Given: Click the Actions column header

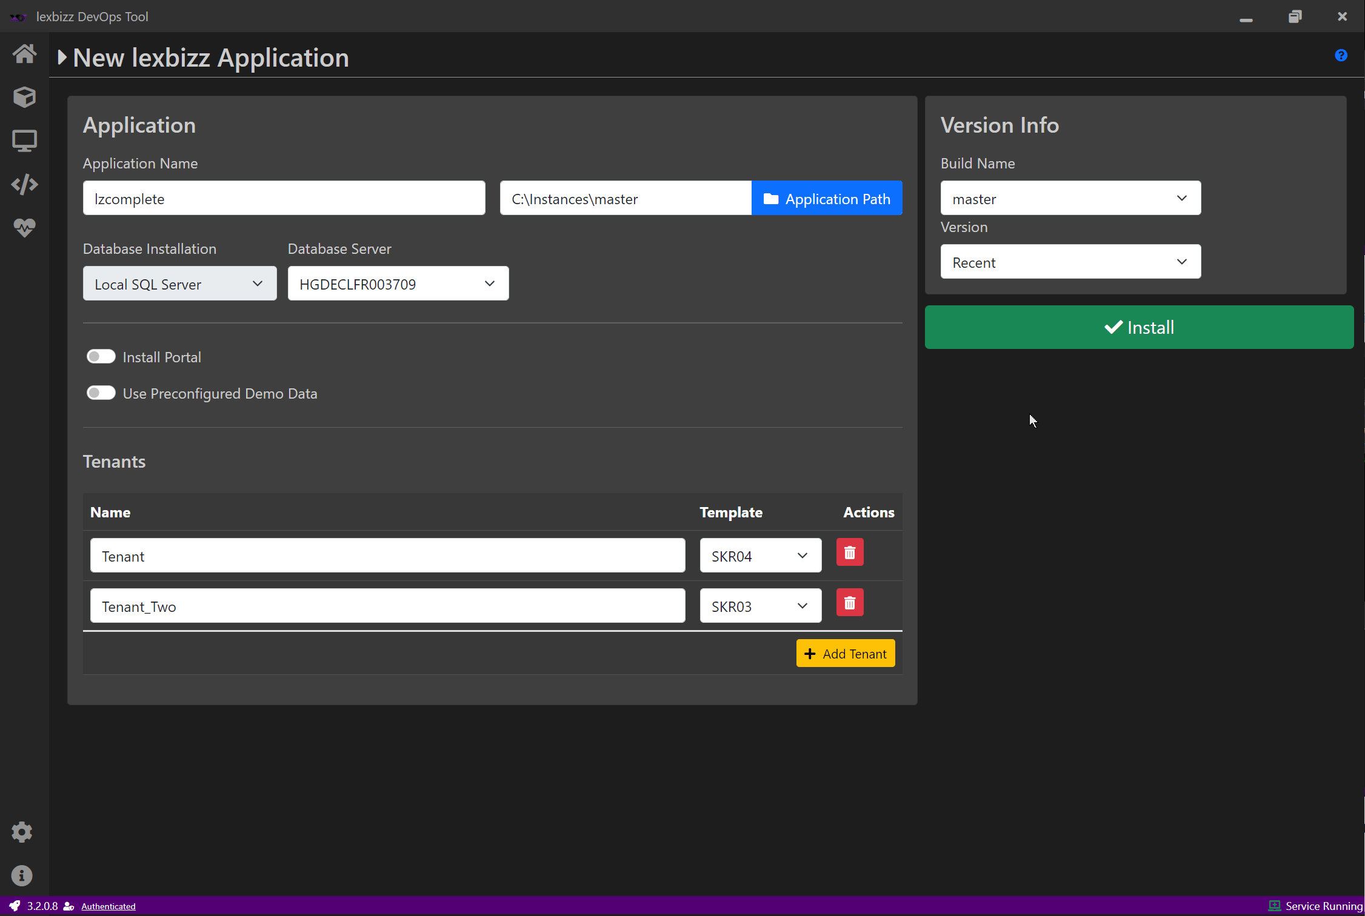Looking at the screenshot, I should (x=869, y=513).
